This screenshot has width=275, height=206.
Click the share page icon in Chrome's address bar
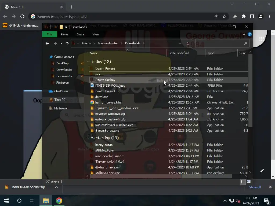coord(216,16)
